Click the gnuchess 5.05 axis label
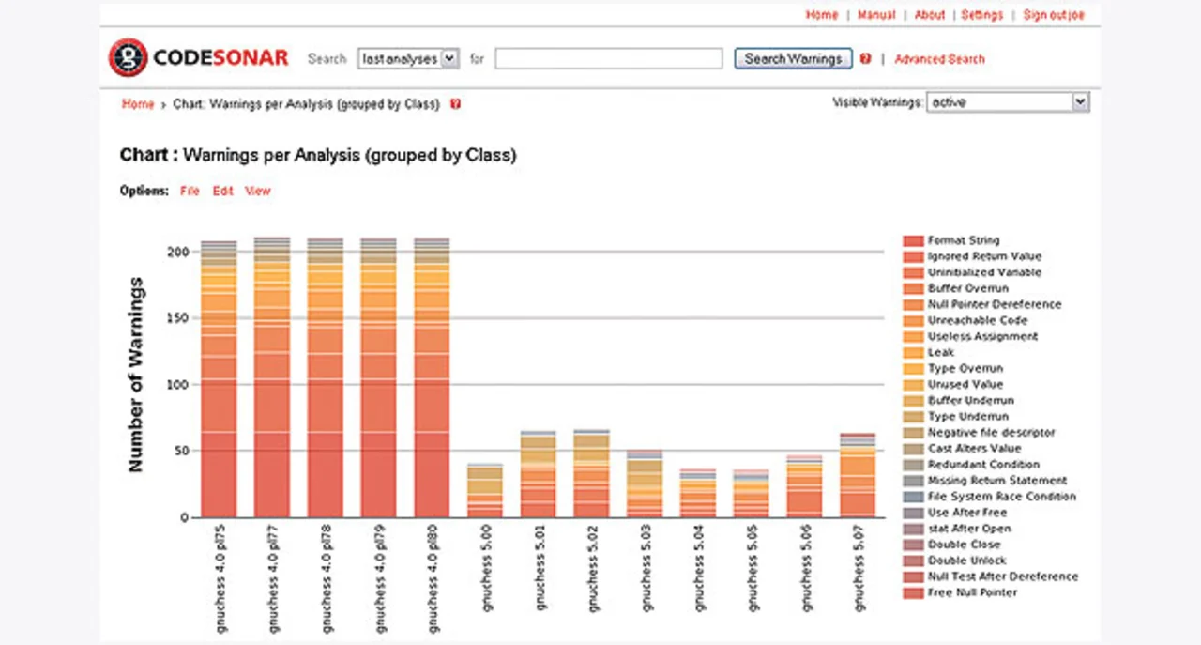The width and height of the screenshot is (1201, 645). [752, 570]
